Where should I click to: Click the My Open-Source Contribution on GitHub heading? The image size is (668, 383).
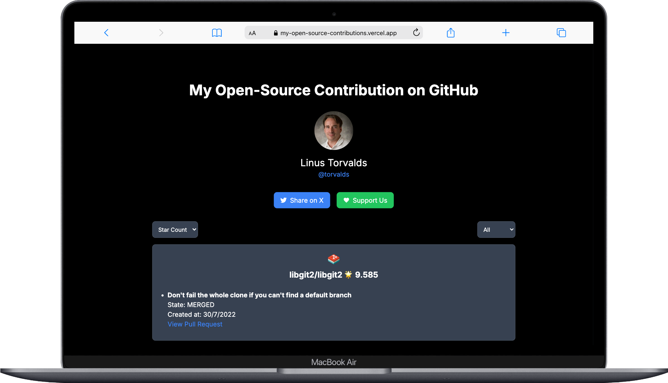pos(334,90)
